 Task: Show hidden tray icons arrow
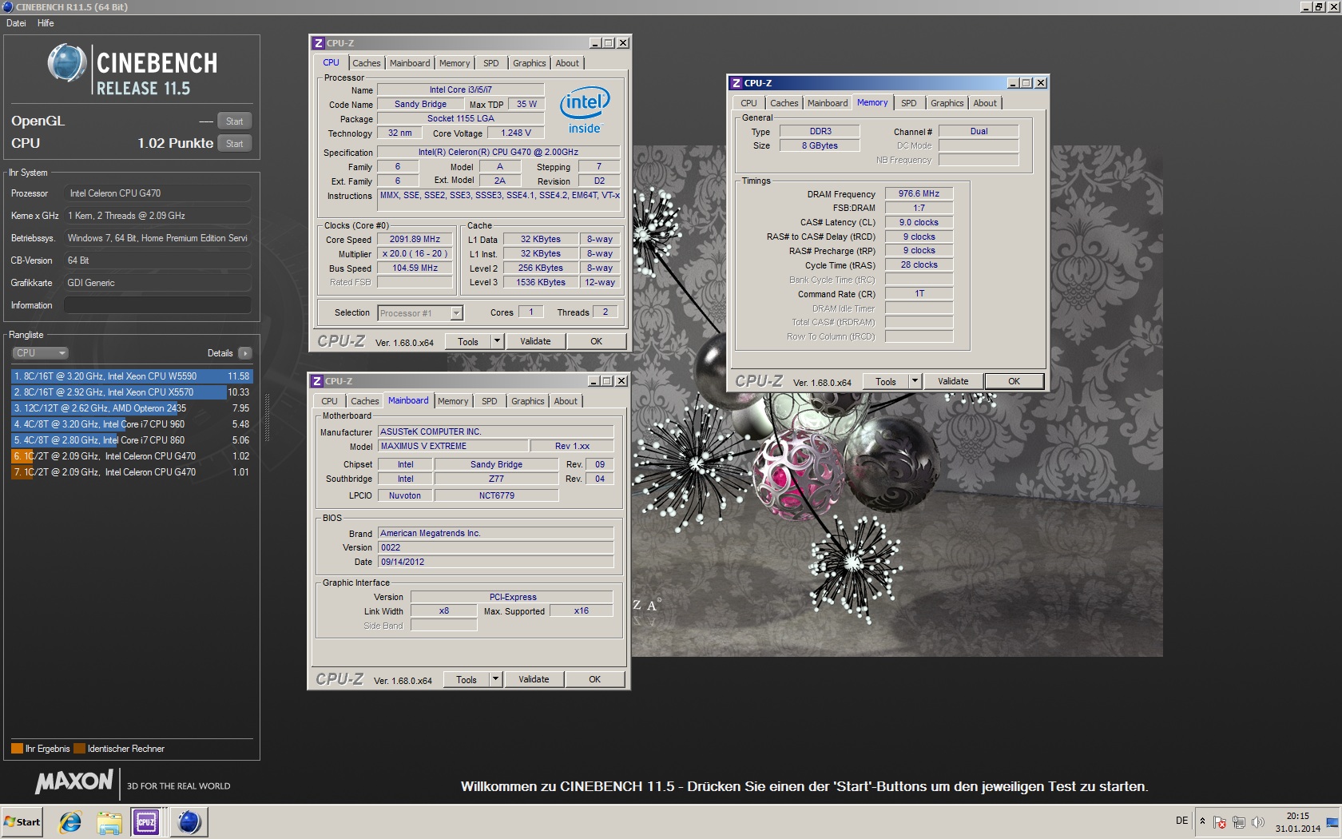tap(1202, 821)
